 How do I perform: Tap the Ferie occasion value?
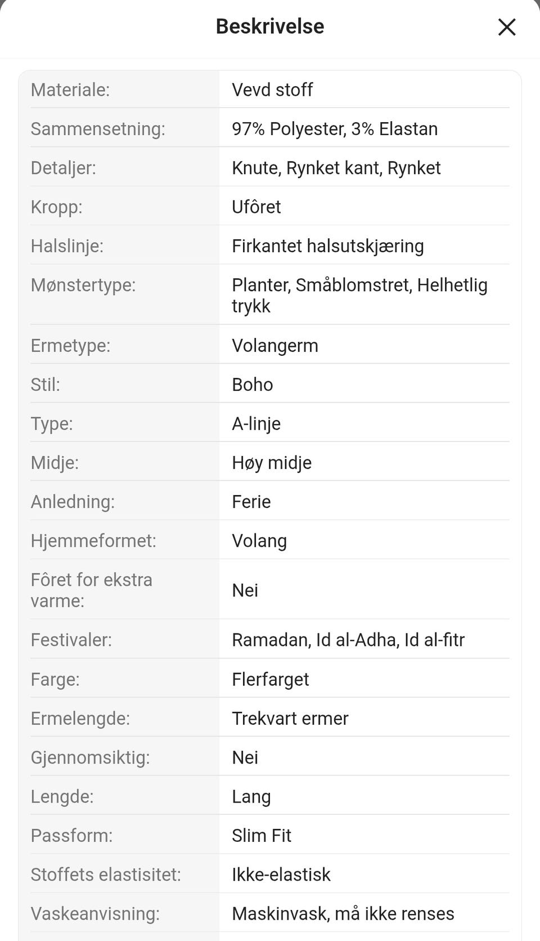[251, 502]
